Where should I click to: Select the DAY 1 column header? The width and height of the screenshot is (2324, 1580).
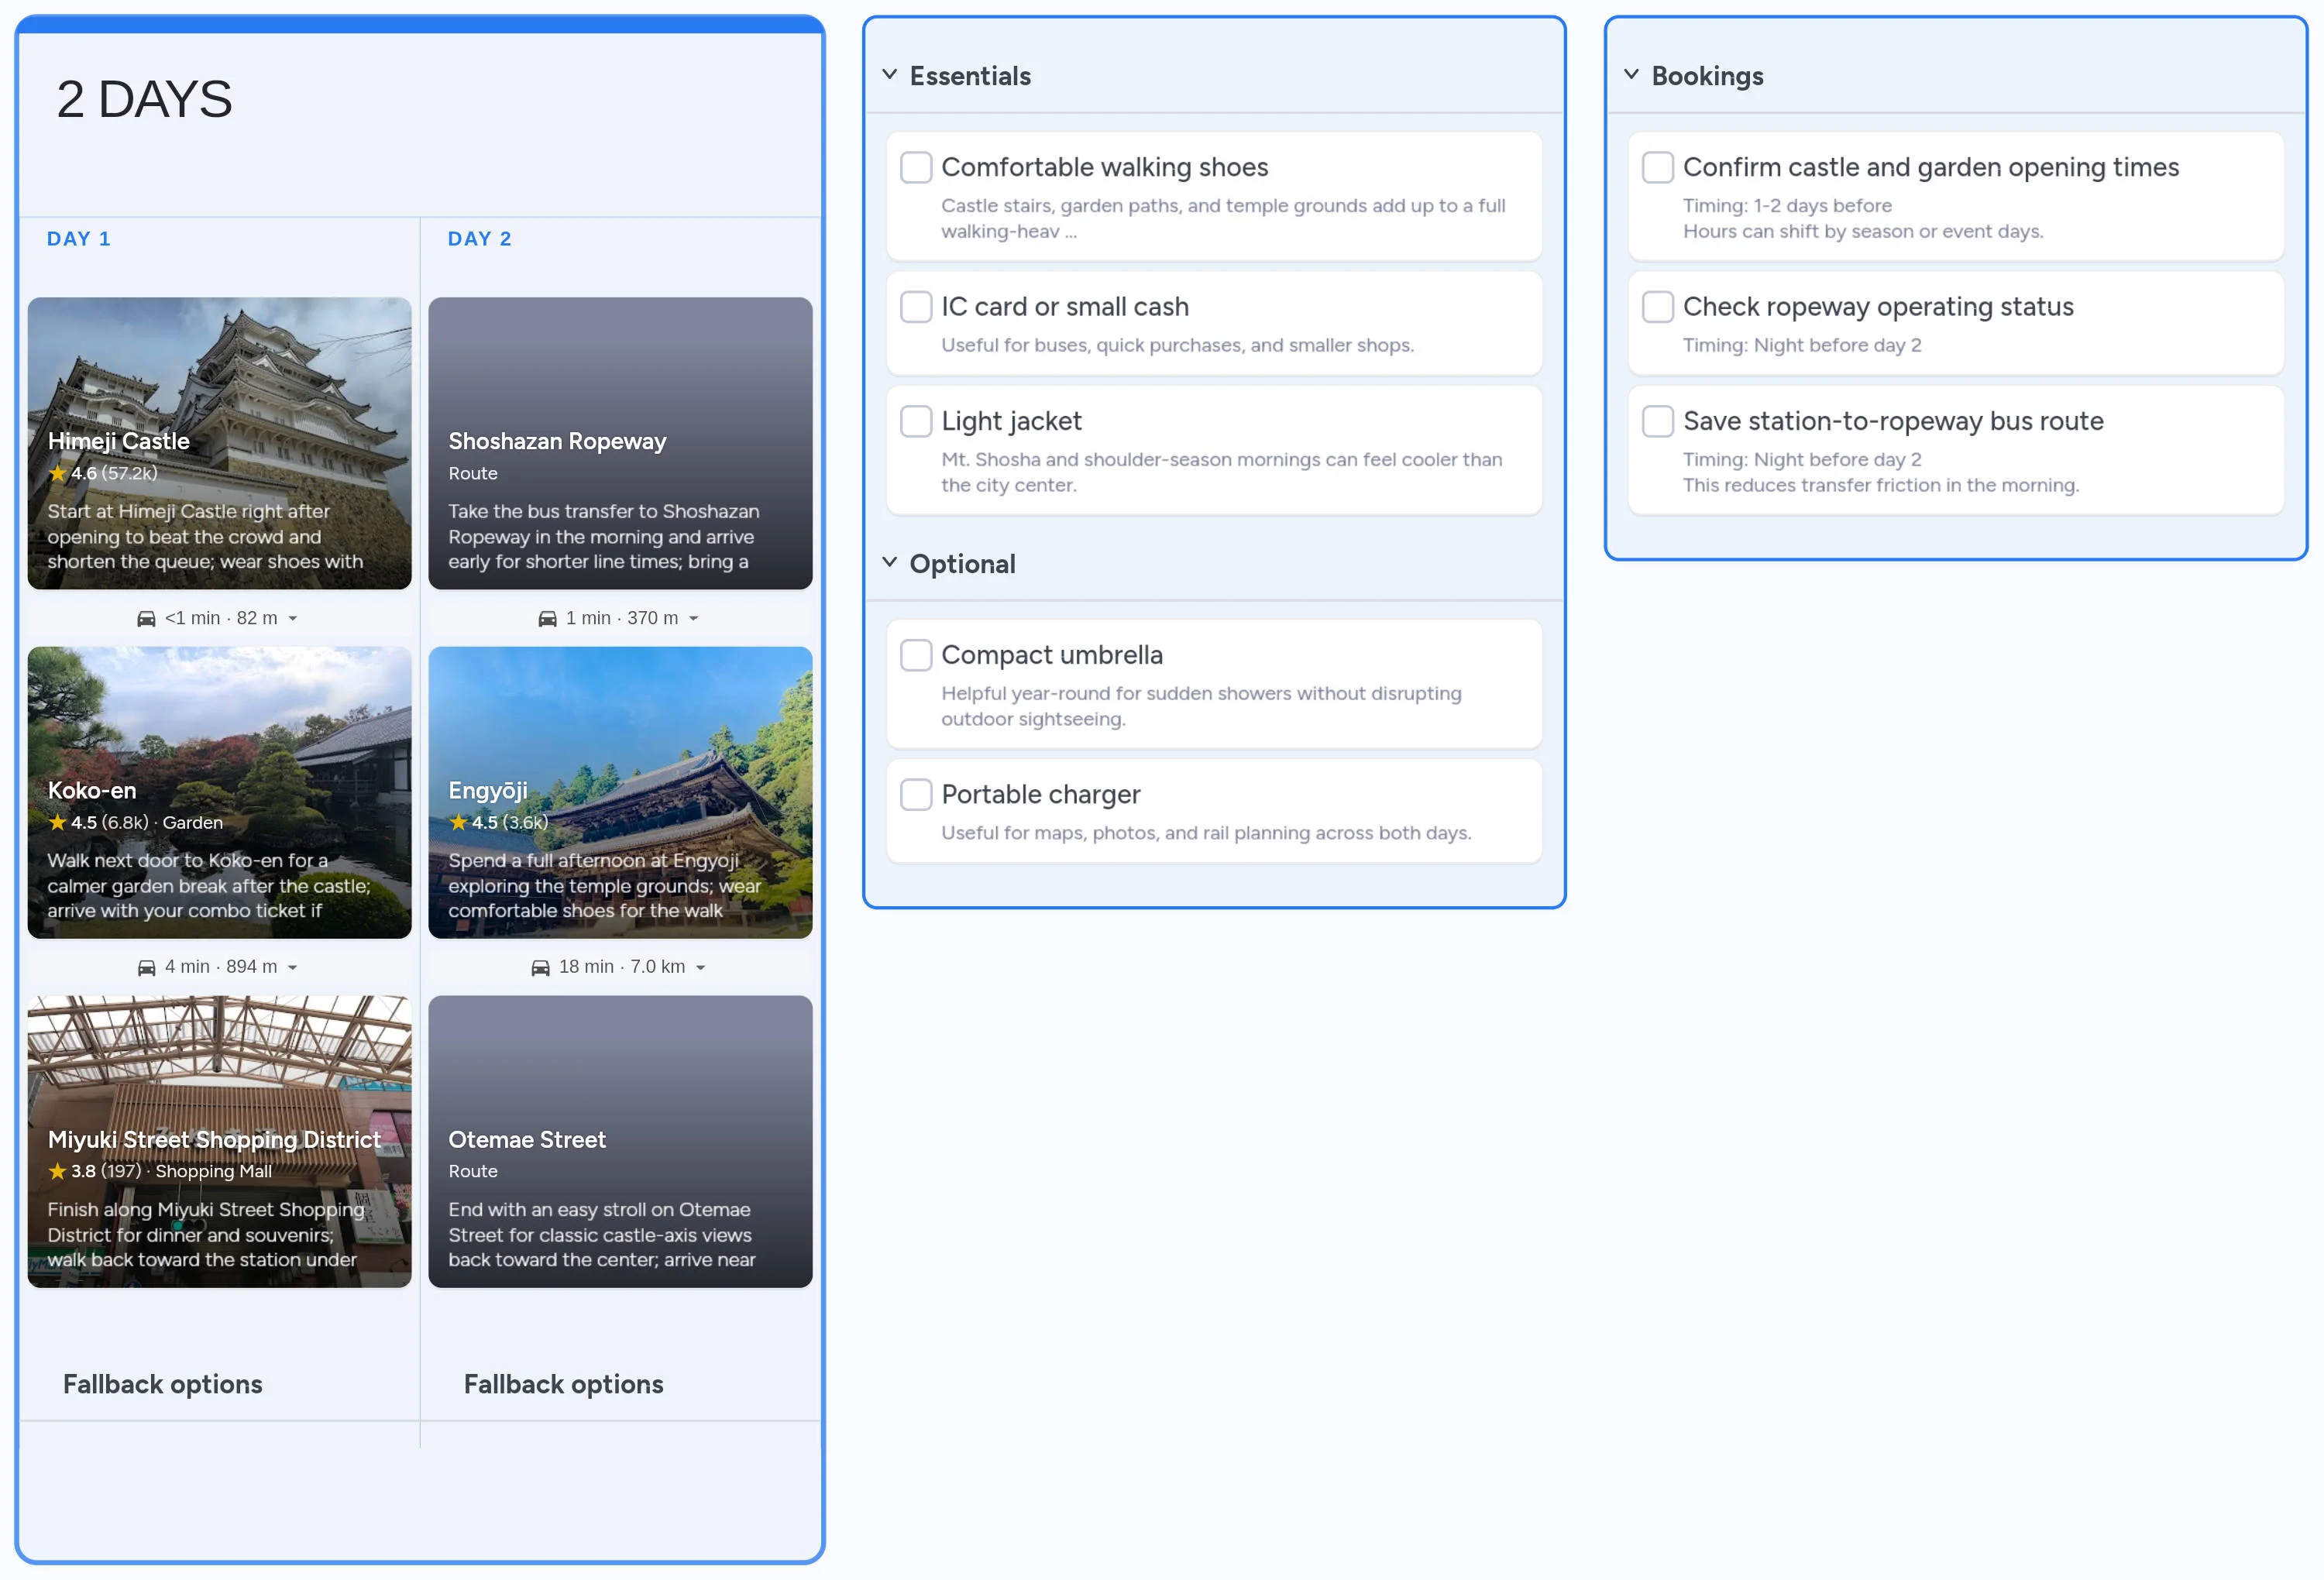point(78,239)
